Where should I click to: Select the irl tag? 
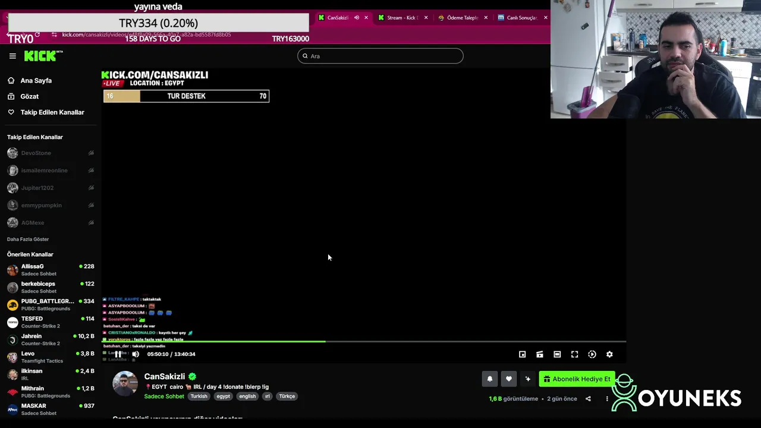click(x=268, y=396)
